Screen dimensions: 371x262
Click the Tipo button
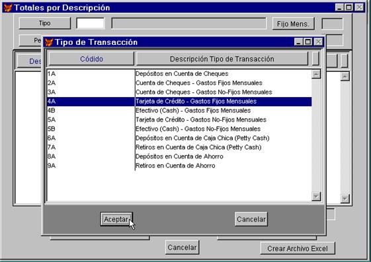(45, 23)
